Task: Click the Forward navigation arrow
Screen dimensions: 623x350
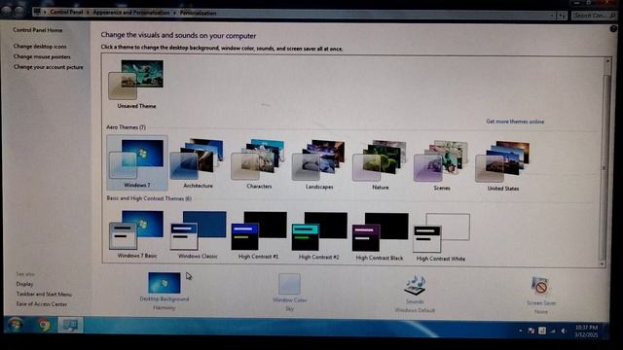Action: point(19,12)
